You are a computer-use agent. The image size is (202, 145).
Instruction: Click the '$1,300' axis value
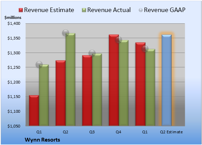(x=14, y=53)
